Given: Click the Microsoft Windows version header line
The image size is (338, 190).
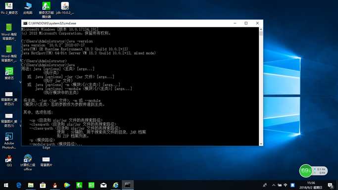Looking at the screenshot, I should pos(60,29).
